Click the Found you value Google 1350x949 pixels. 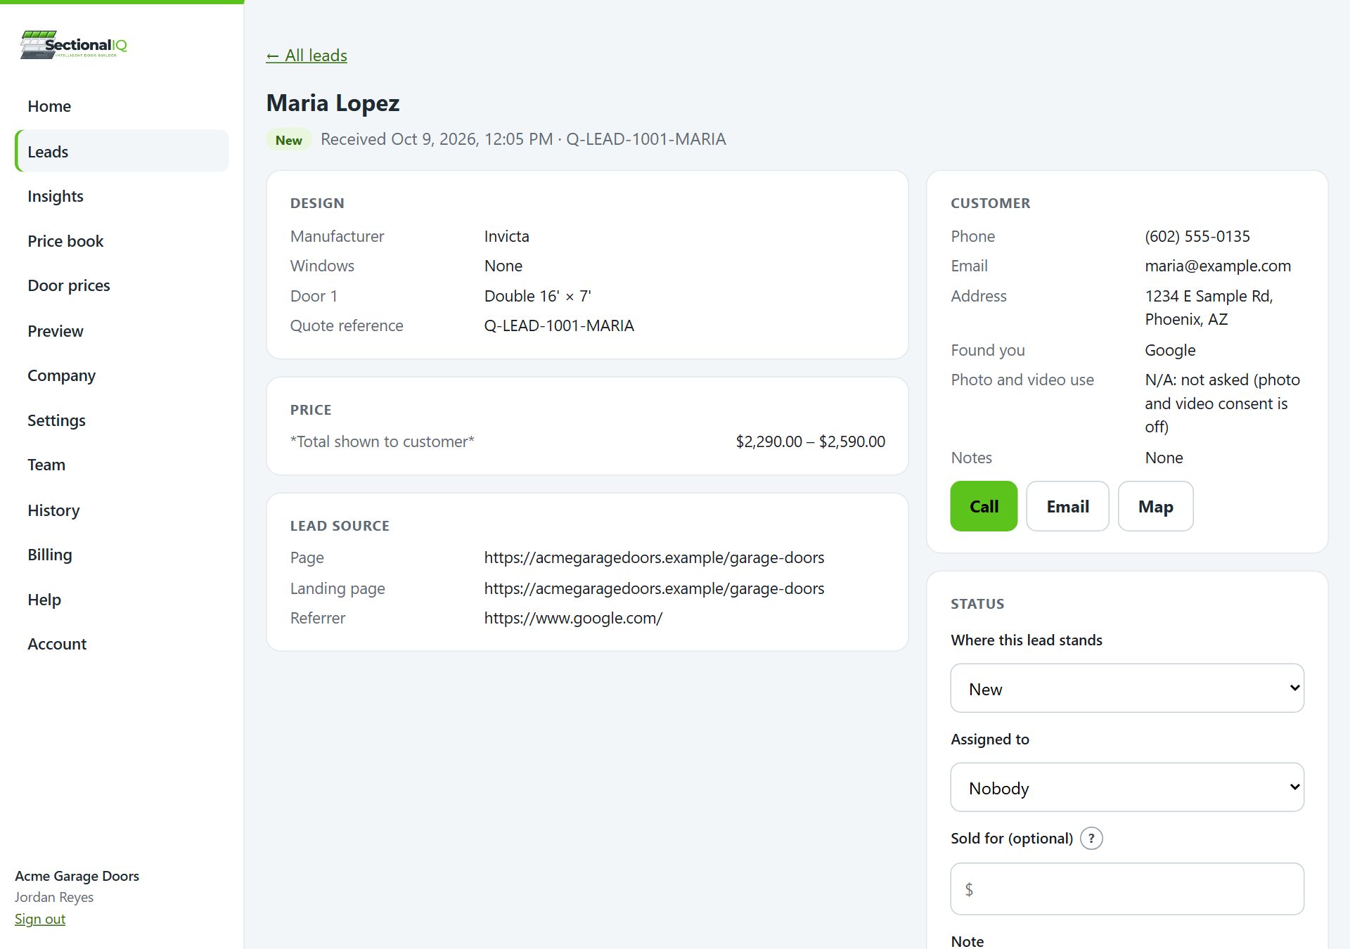pos(1170,350)
